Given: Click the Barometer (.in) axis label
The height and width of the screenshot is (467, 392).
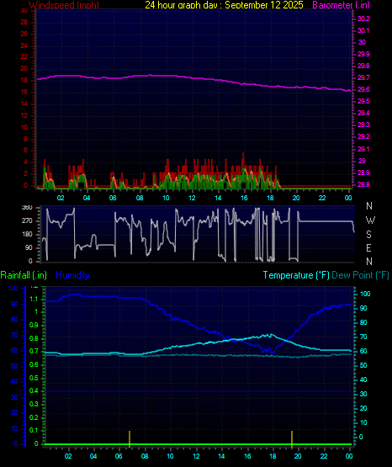Looking at the screenshot, I should 341,5.
